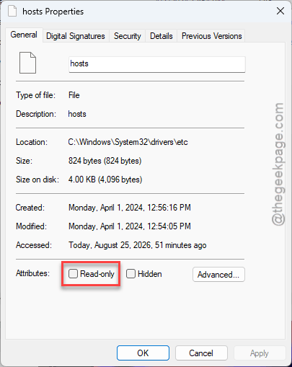Viewport: 292px width, 367px height.
Task: Click the file location path text
Action: pos(128,142)
